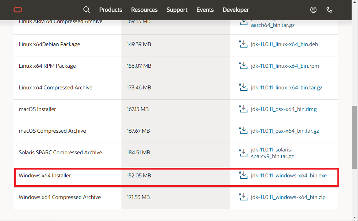The image size is (358, 221).
Task: Open the Support menu
Action: (x=177, y=10)
